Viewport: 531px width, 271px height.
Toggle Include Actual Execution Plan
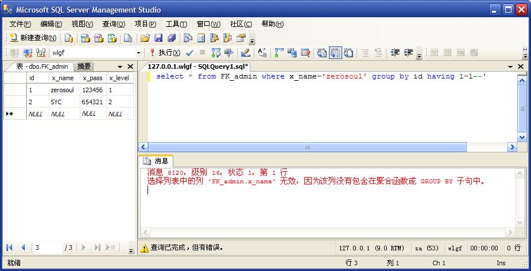tap(279, 53)
